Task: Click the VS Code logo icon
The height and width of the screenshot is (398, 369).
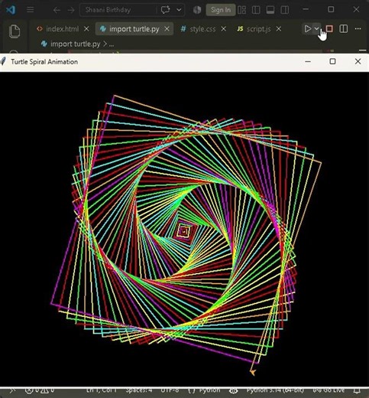Action: pyautogui.click(x=11, y=10)
